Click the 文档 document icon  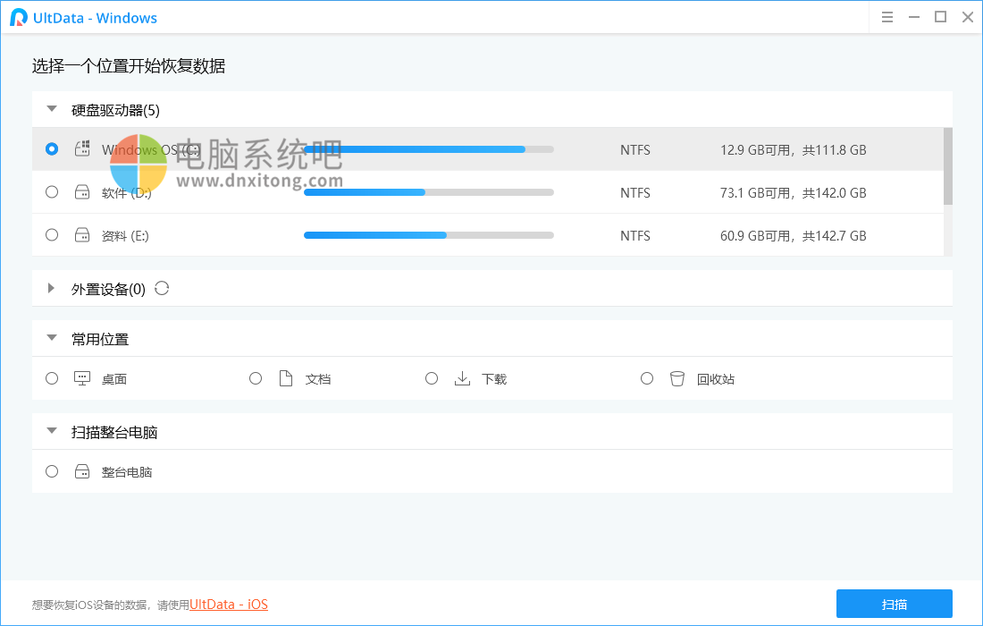[286, 378]
